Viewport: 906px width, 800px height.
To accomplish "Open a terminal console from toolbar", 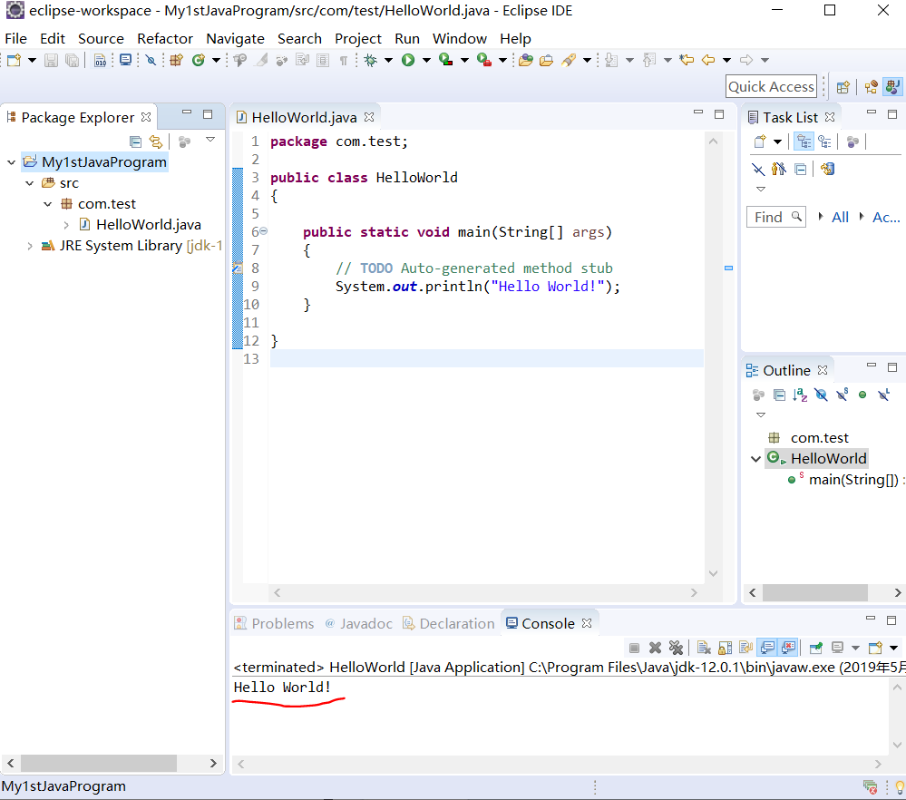I will [x=125, y=60].
